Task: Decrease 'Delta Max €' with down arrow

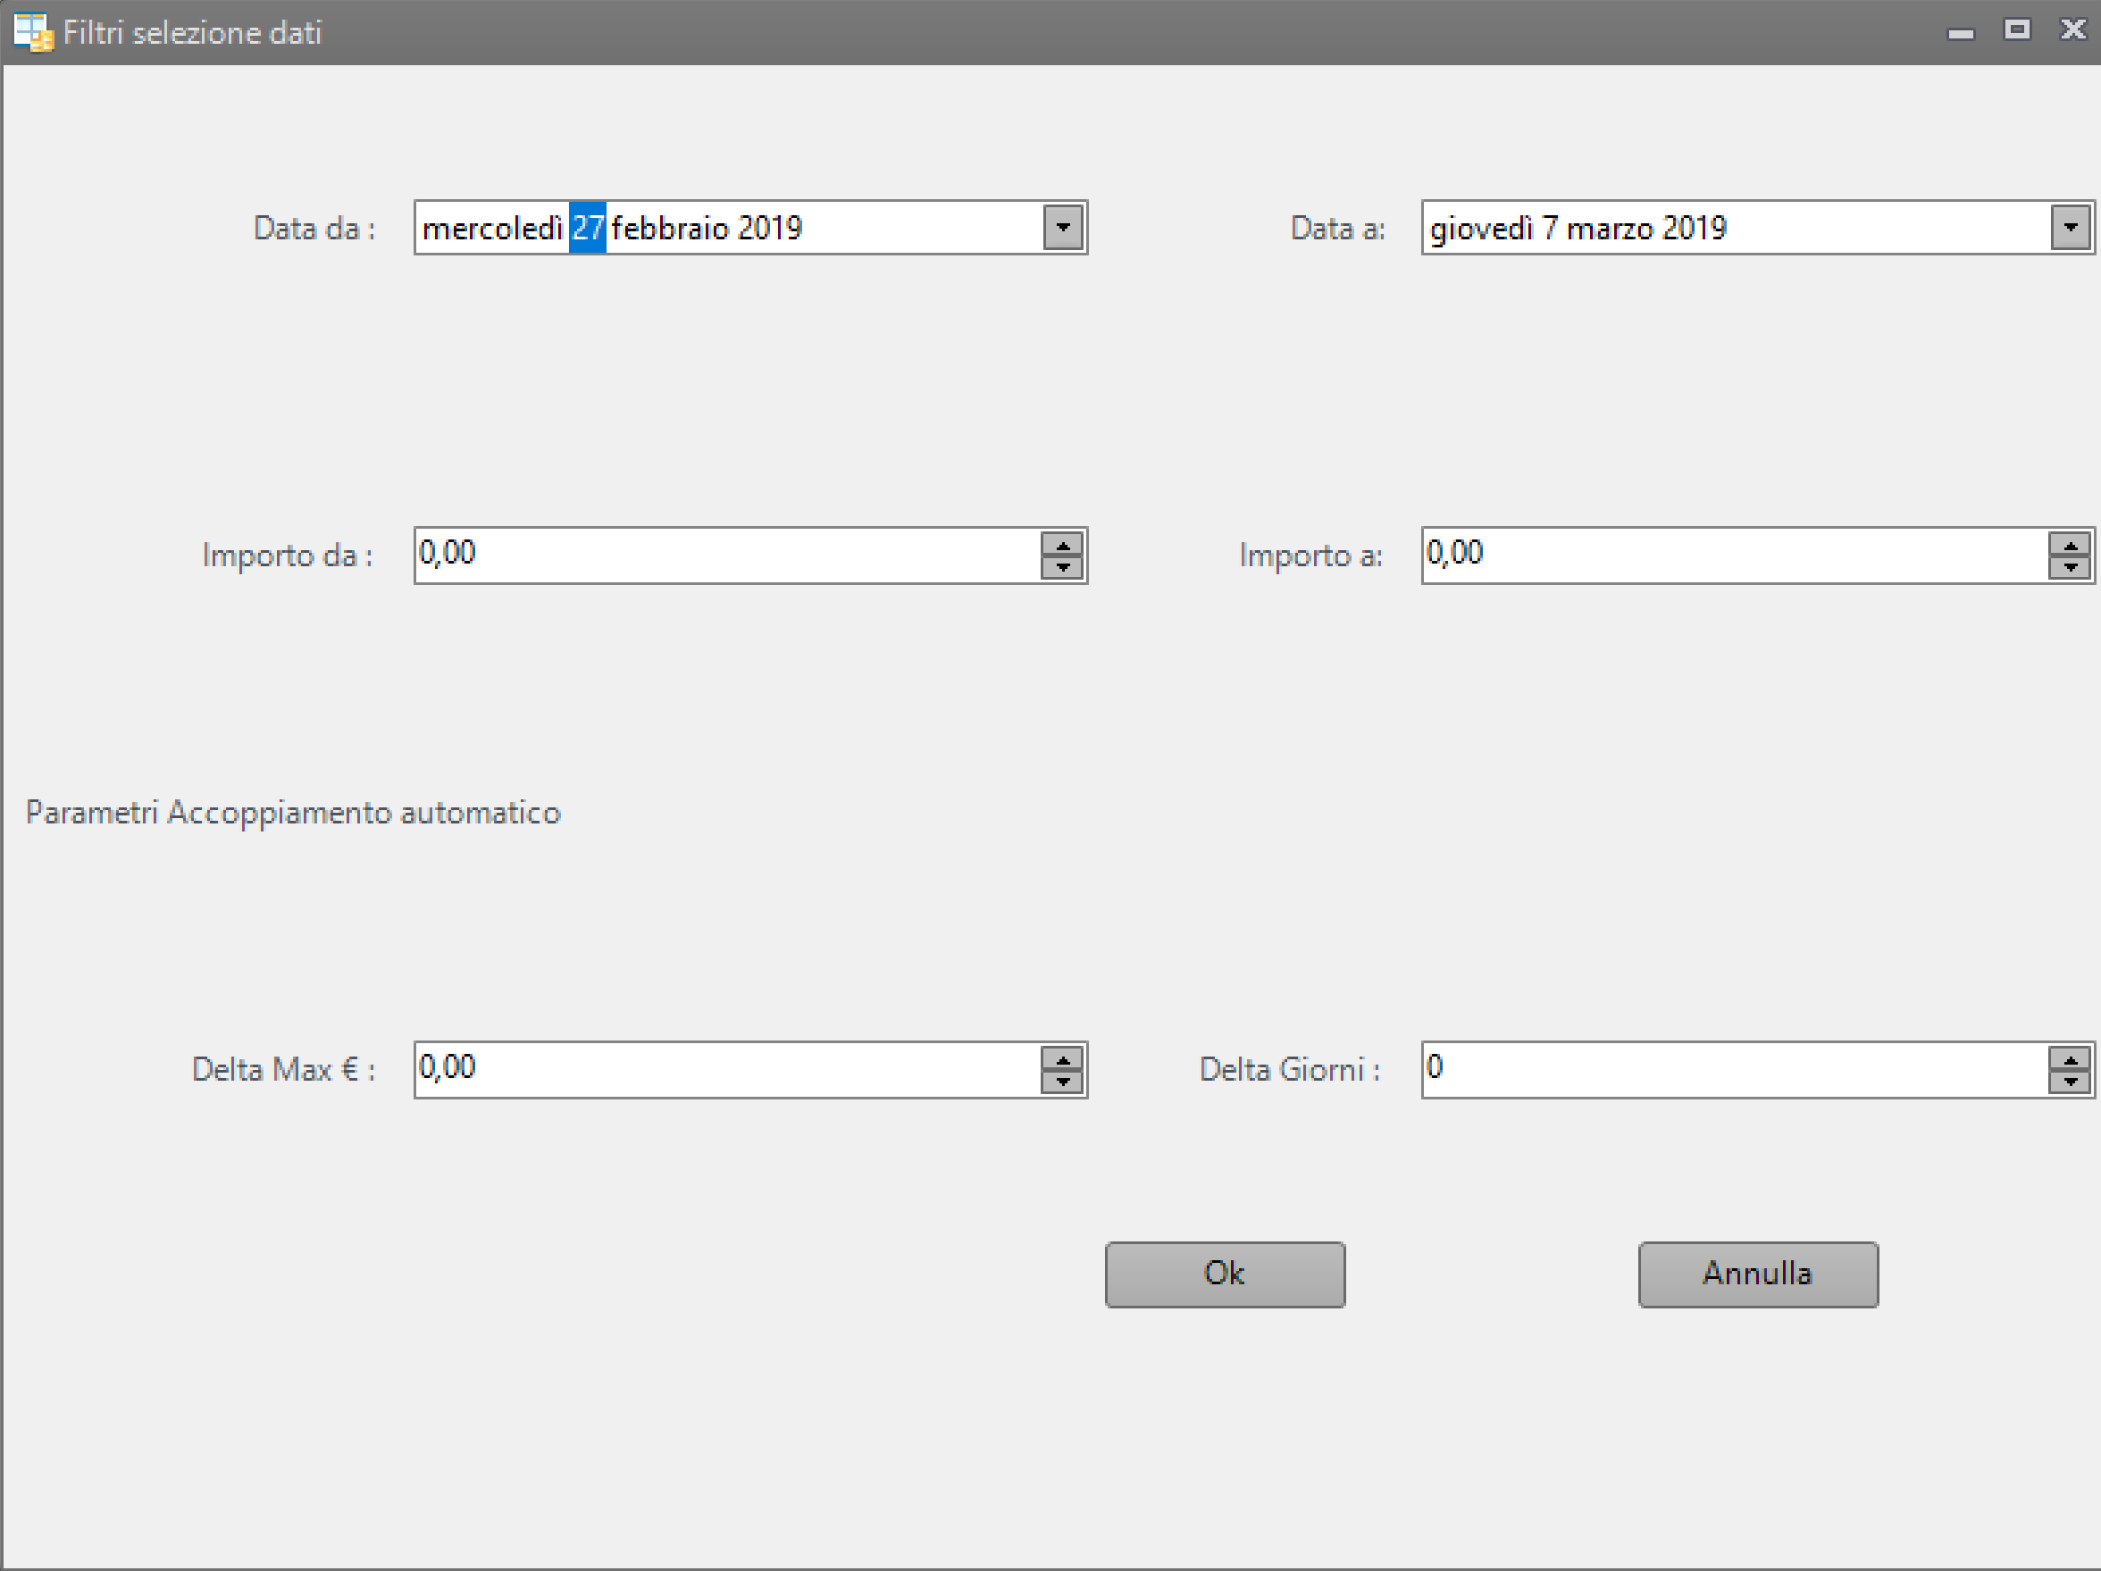Action: pos(1063,1082)
